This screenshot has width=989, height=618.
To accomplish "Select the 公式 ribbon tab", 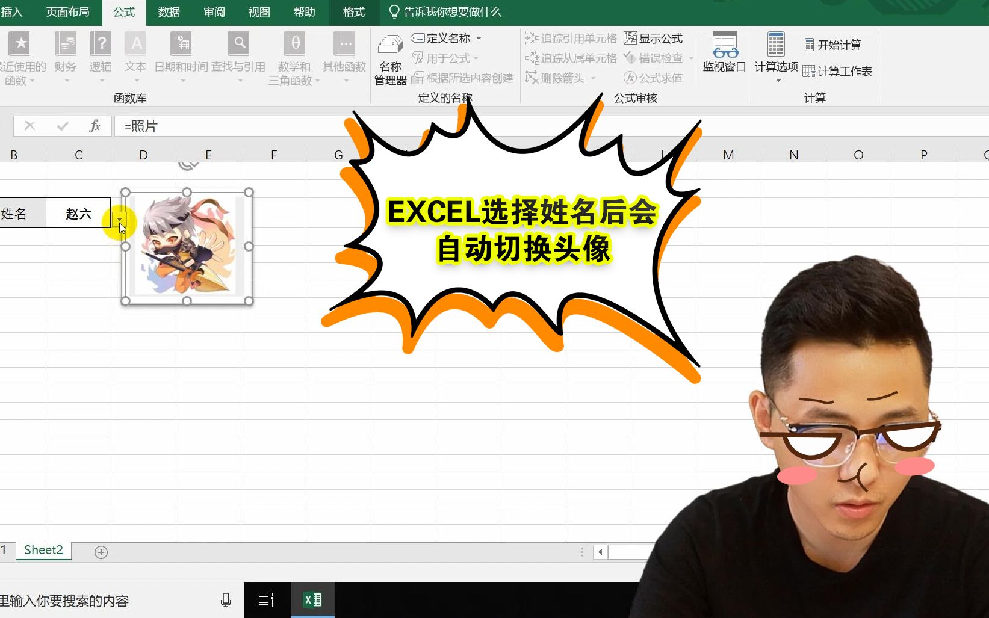I will 124,12.
